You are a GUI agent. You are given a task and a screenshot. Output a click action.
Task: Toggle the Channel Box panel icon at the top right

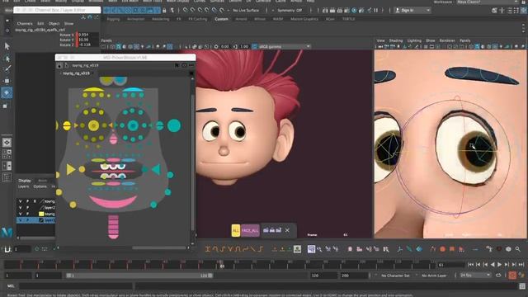click(x=524, y=11)
